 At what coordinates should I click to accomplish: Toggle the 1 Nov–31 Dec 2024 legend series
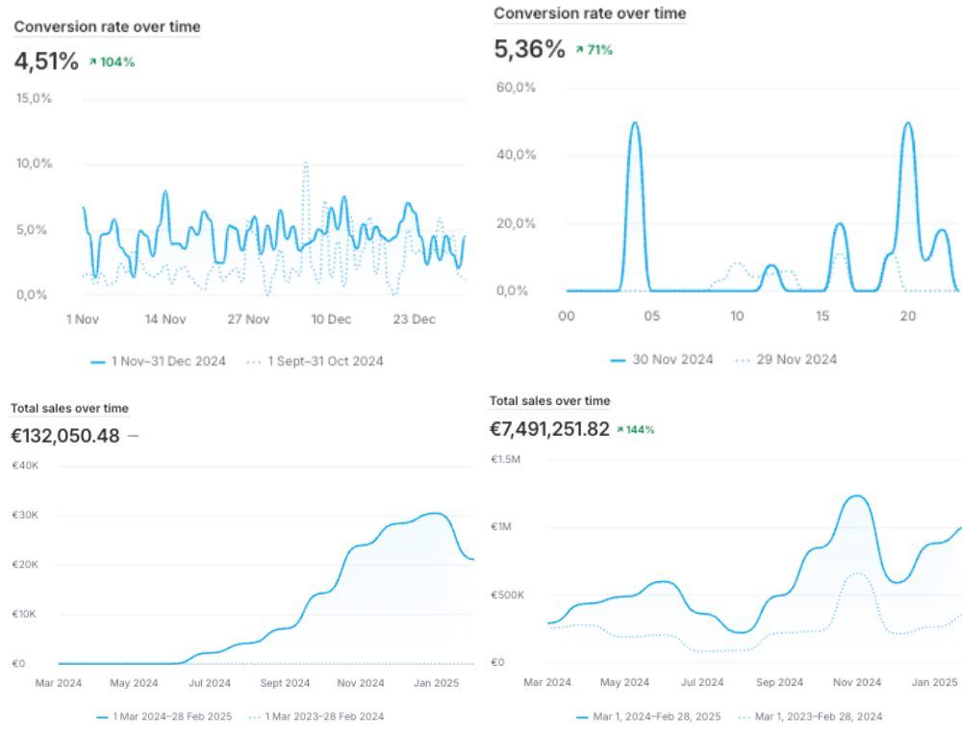(x=158, y=362)
